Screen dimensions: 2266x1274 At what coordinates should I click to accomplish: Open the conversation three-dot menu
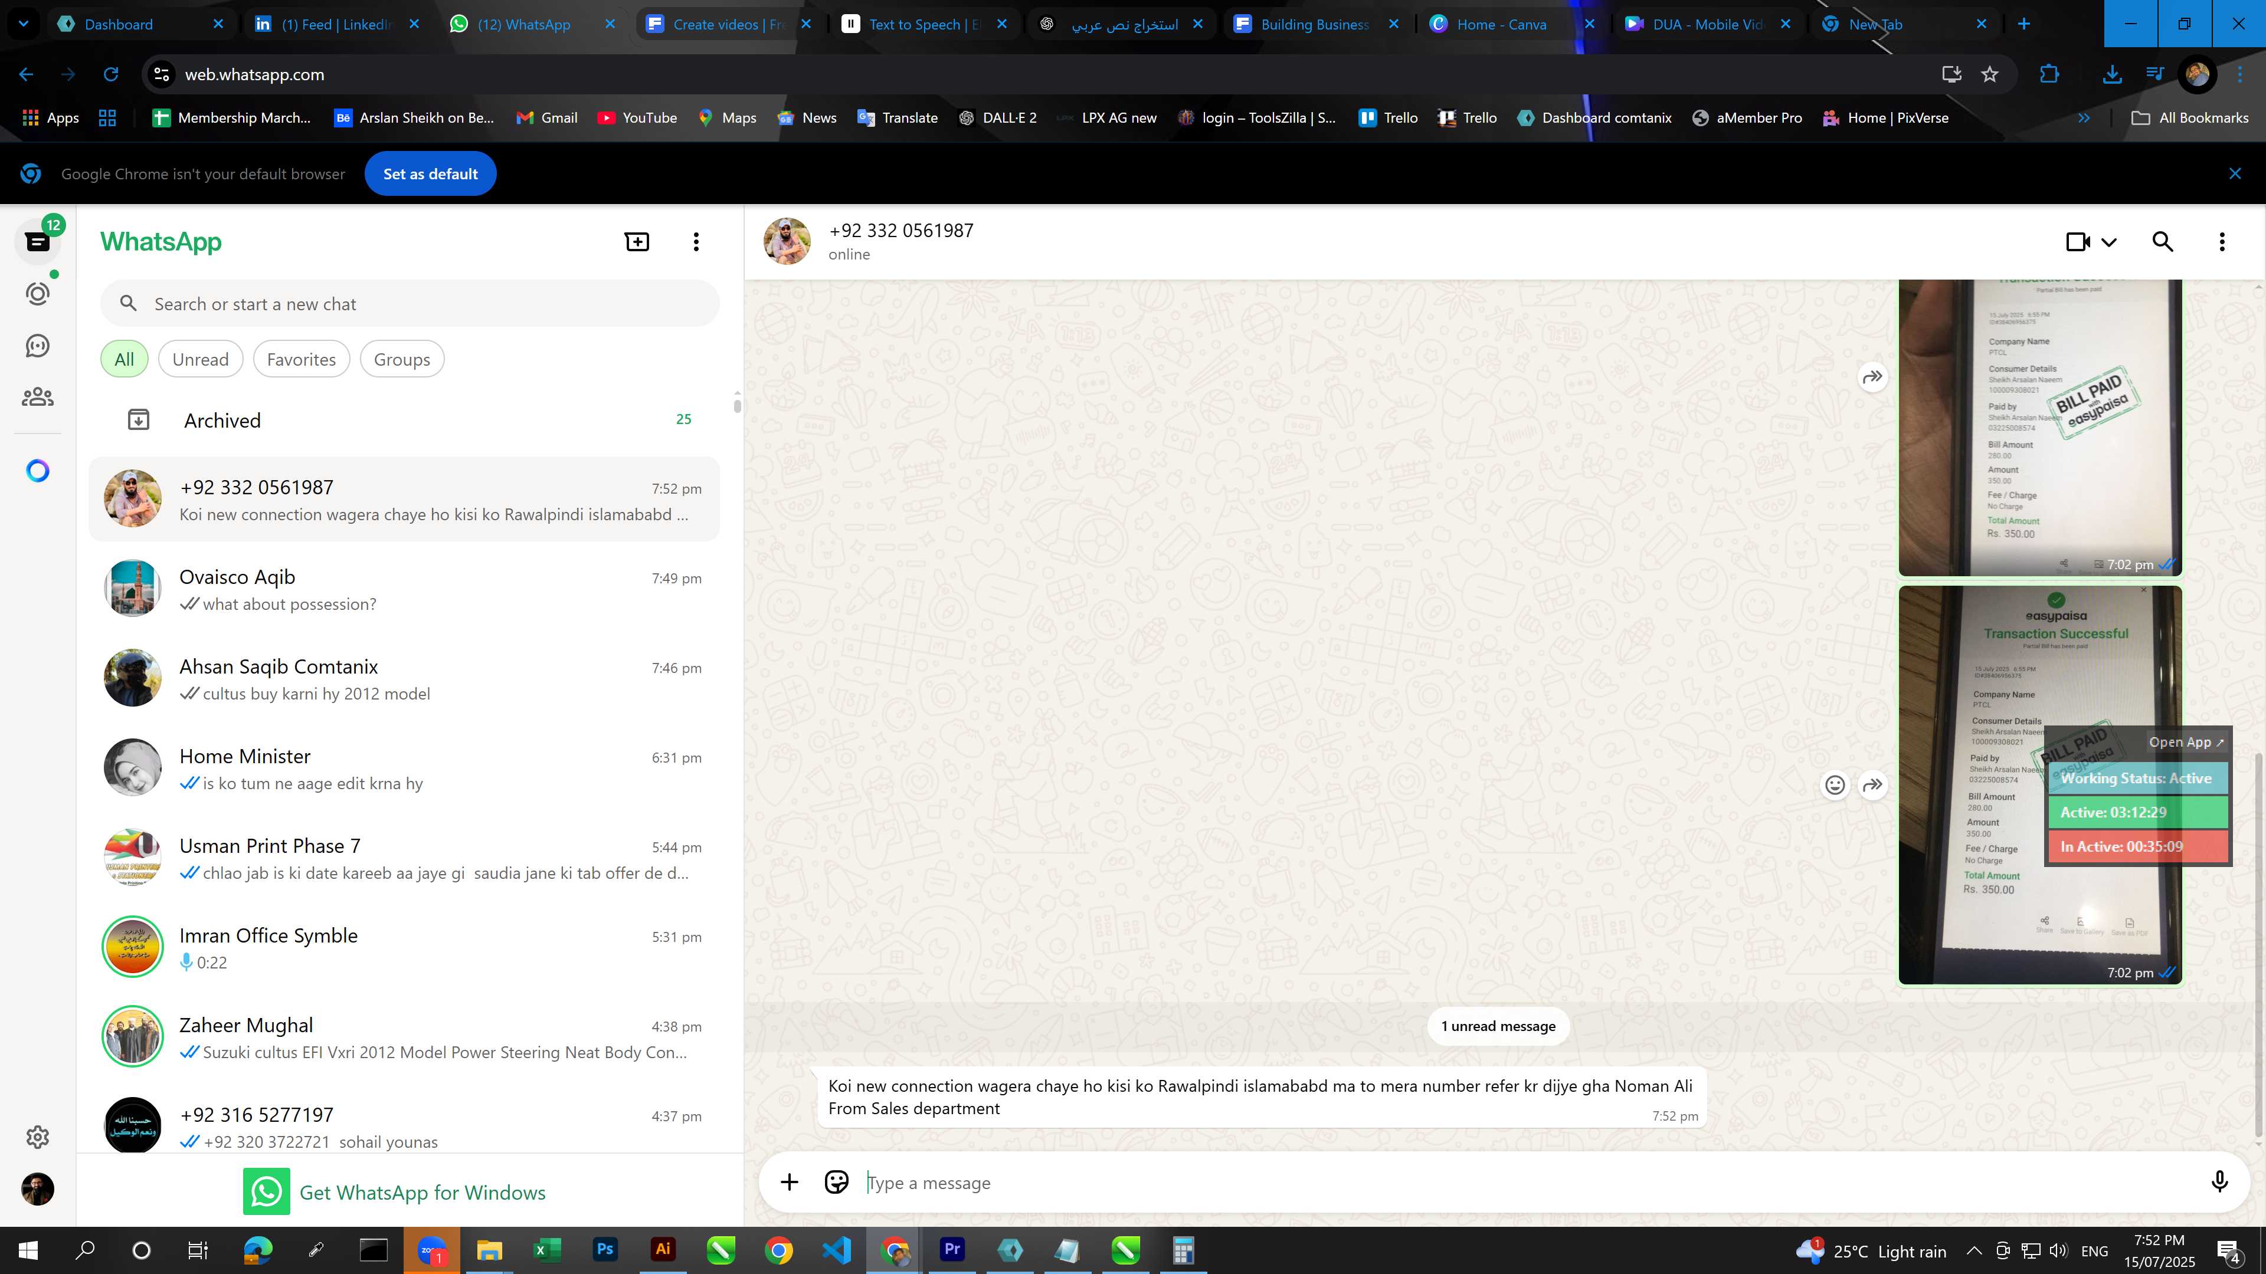(2222, 242)
